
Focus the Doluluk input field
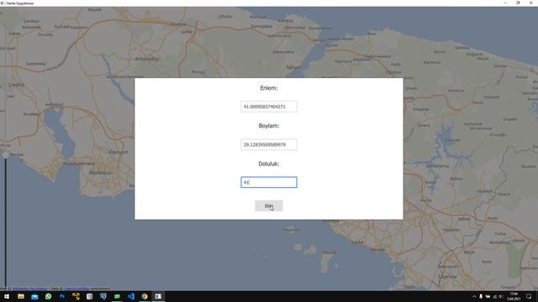pyautogui.click(x=269, y=182)
